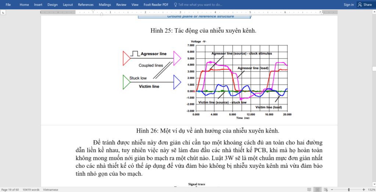Viewport: 376px width, 192px height.
Task: Click the zoom in plus icon
Action: click(x=364, y=189)
